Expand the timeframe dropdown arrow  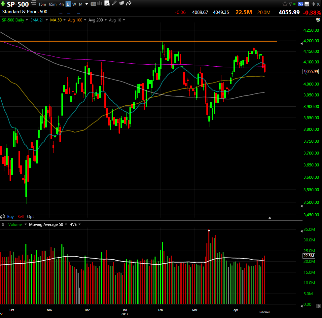click(x=87, y=4)
